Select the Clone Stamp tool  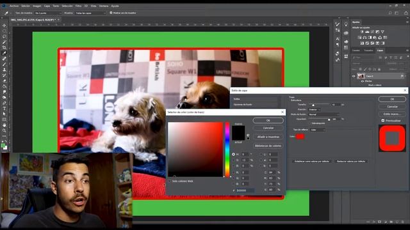click(x=4, y=70)
